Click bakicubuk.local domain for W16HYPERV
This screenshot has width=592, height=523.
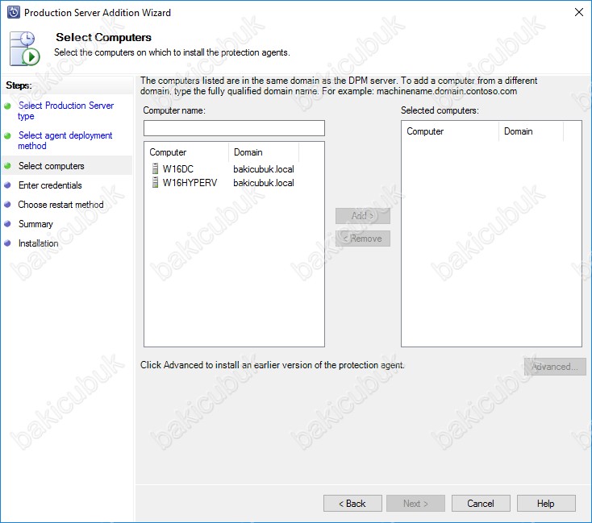pyautogui.click(x=264, y=183)
